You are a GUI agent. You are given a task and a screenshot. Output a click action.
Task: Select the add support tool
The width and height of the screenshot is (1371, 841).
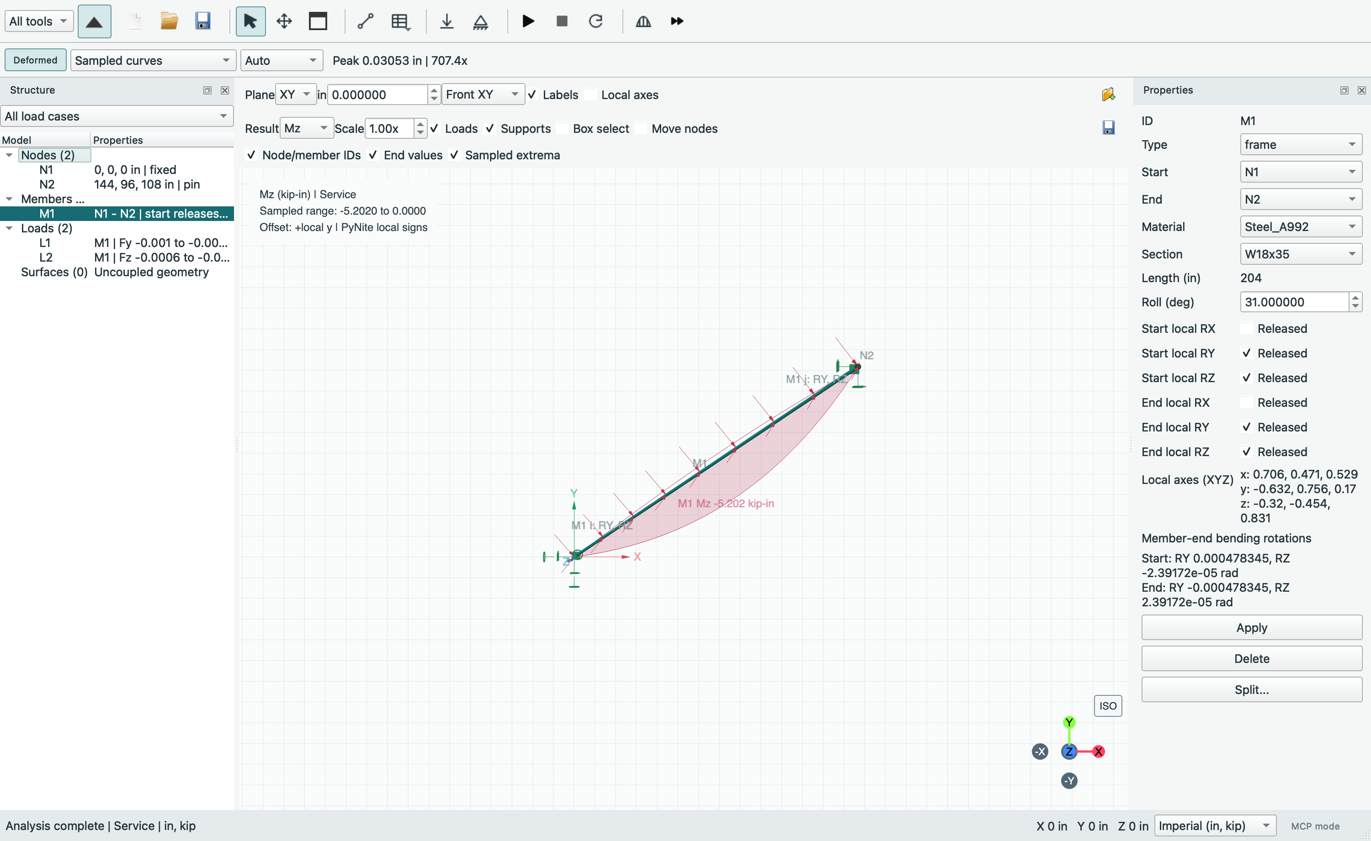(480, 22)
